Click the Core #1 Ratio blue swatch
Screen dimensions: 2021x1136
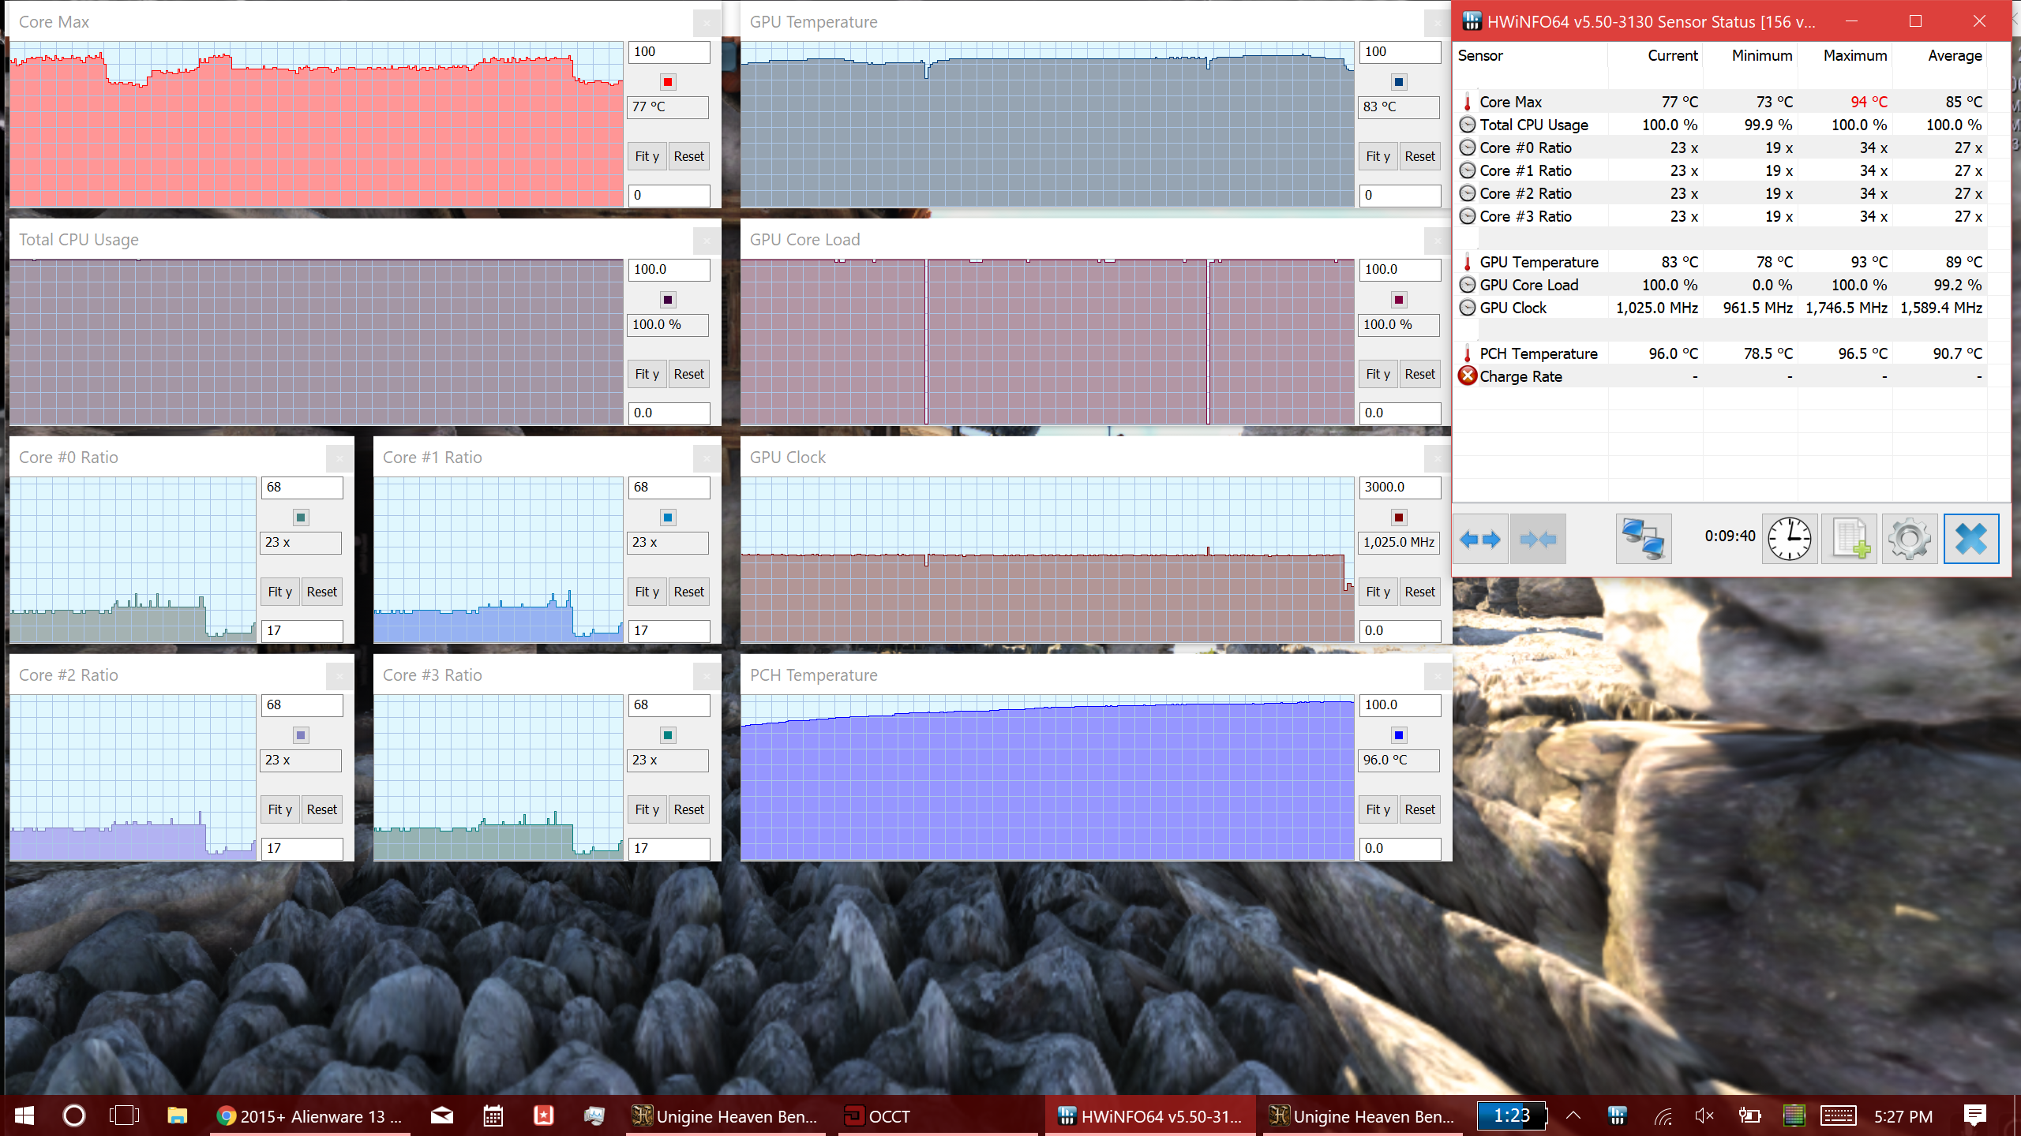[668, 518]
